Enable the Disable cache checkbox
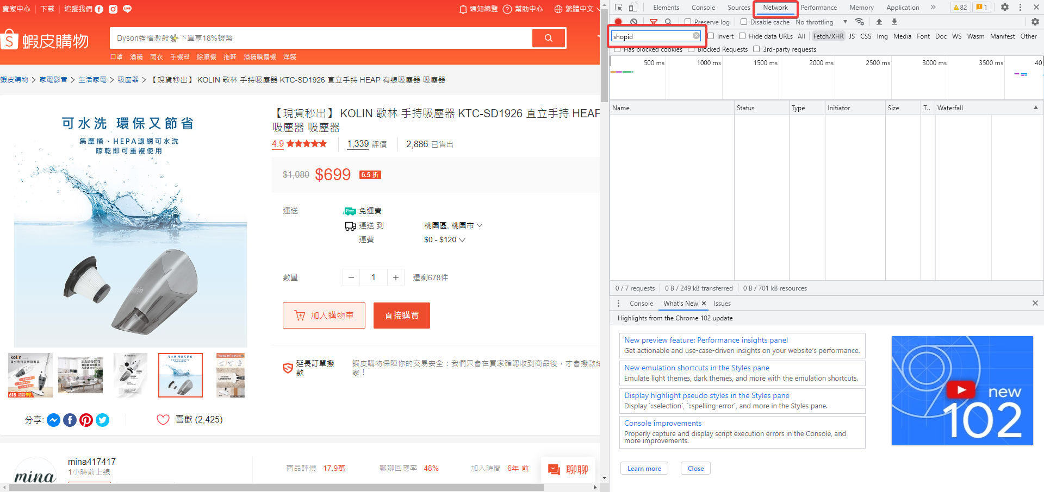 point(744,22)
